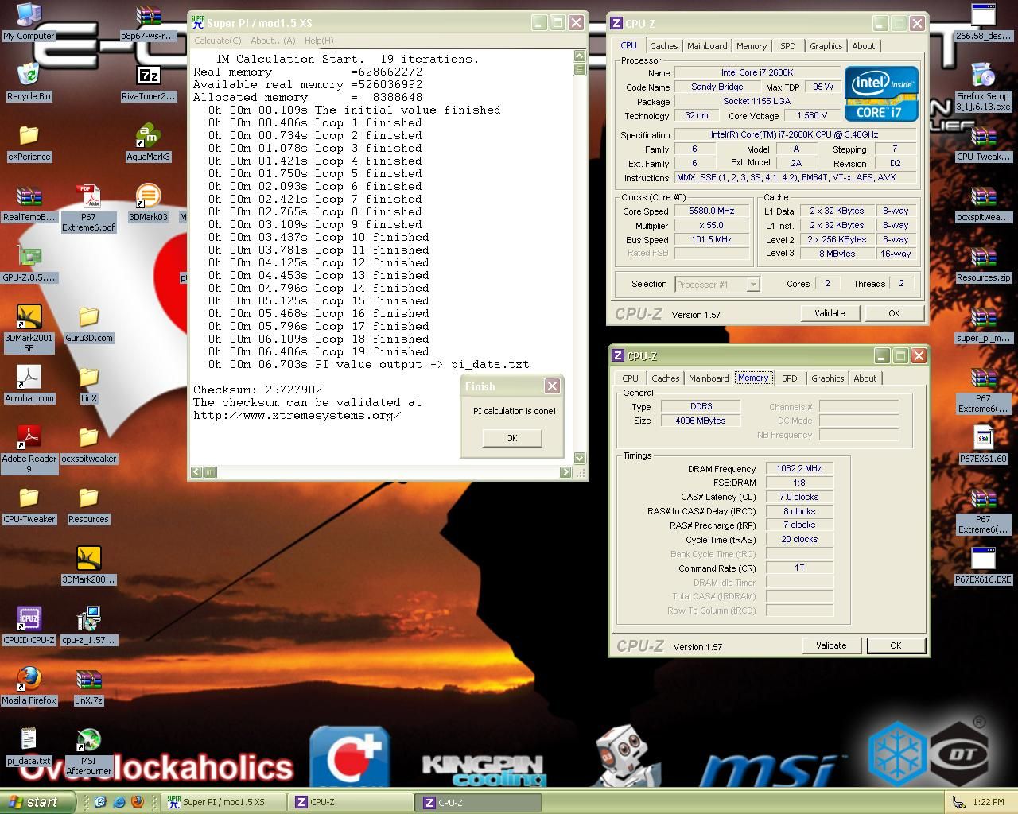Expand the Processor #1 selection dropdown
This screenshot has width=1018, height=814.
tap(752, 285)
